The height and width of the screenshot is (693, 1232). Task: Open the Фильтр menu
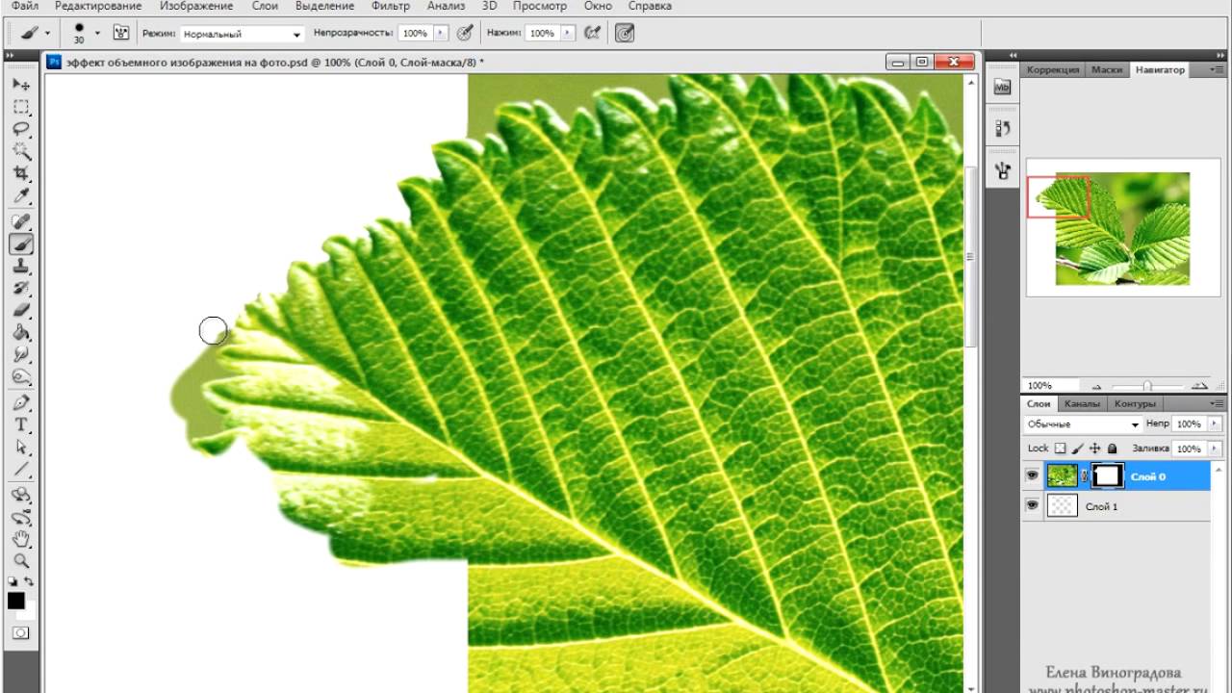pos(390,6)
